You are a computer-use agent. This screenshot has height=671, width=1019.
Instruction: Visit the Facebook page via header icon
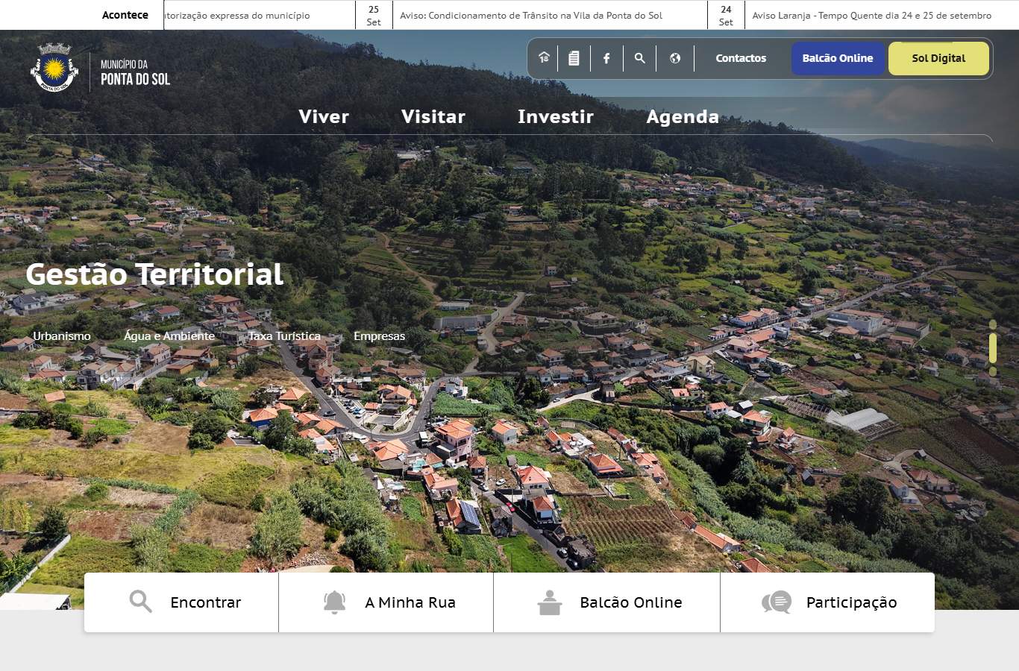[x=606, y=58]
